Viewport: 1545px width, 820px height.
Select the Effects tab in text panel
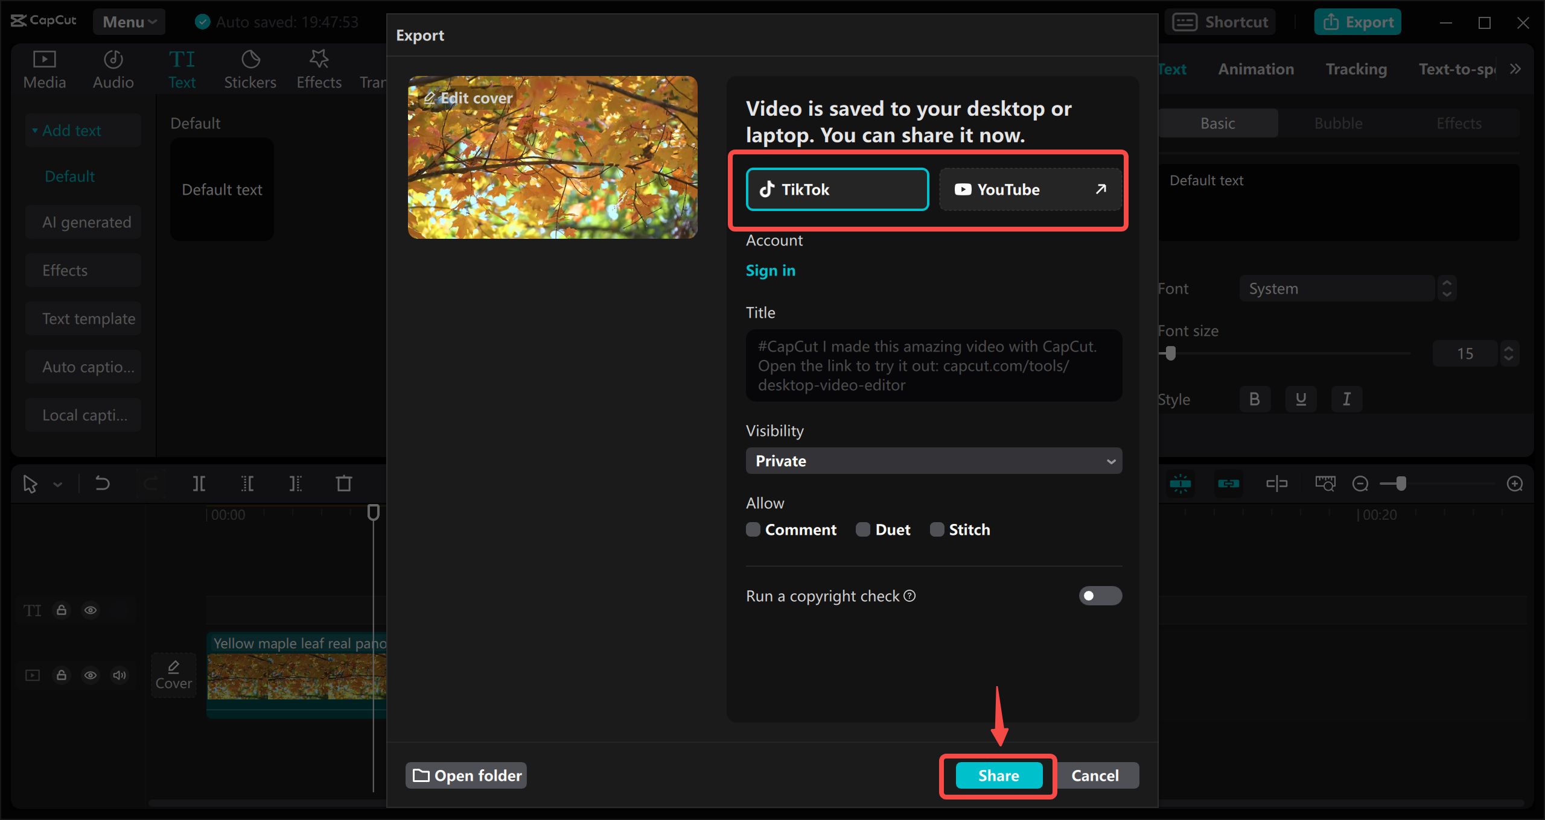[1459, 123]
